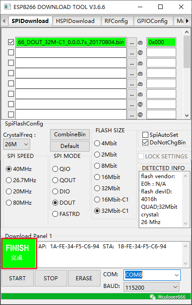
Task: Open the CrystalFreq 26M dropdown
Action: click(17, 144)
